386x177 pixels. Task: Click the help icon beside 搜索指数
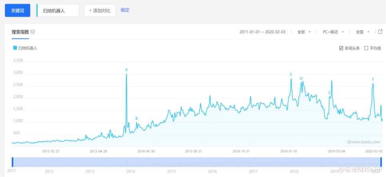[x=33, y=32]
